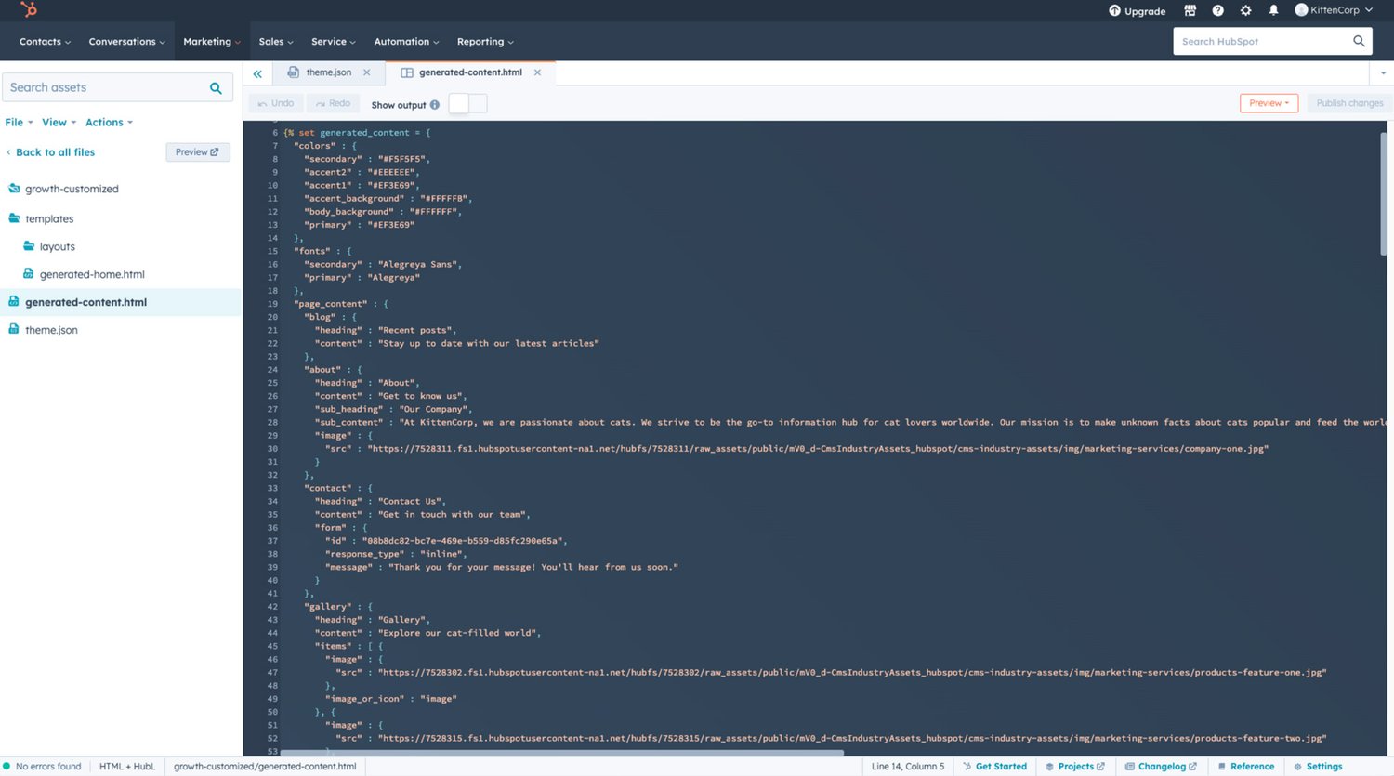
Task: Click the generated-home.html file icon
Action: [x=29, y=274]
